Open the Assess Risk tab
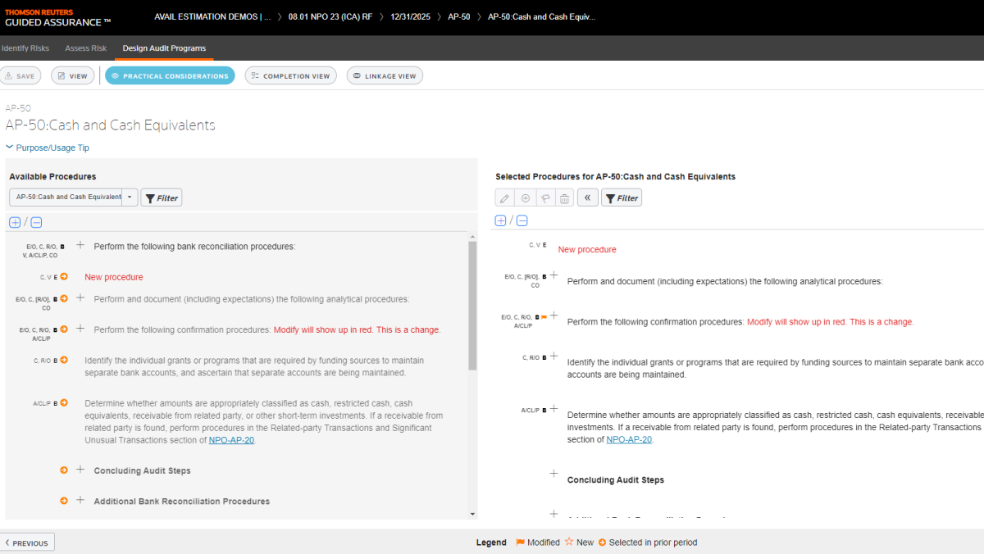 tap(85, 48)
